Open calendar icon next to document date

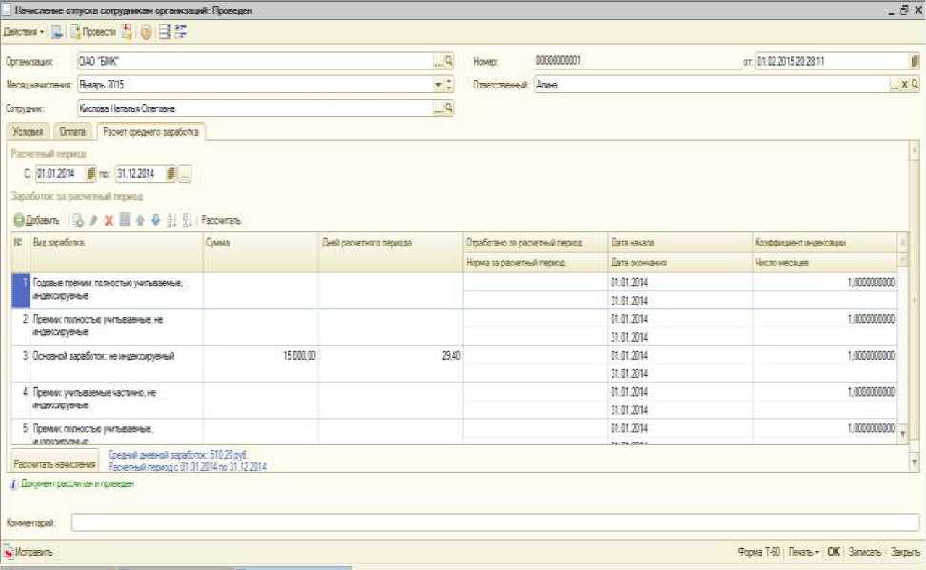pyautogui.click(x=915, y=61)
